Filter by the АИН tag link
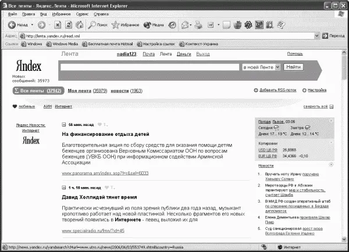The height and width of the screenshot is (252, 349). click(48, 106)
